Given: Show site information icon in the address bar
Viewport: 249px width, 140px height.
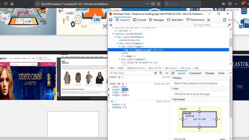Looking at the screenshot, I should pos(38,4).
